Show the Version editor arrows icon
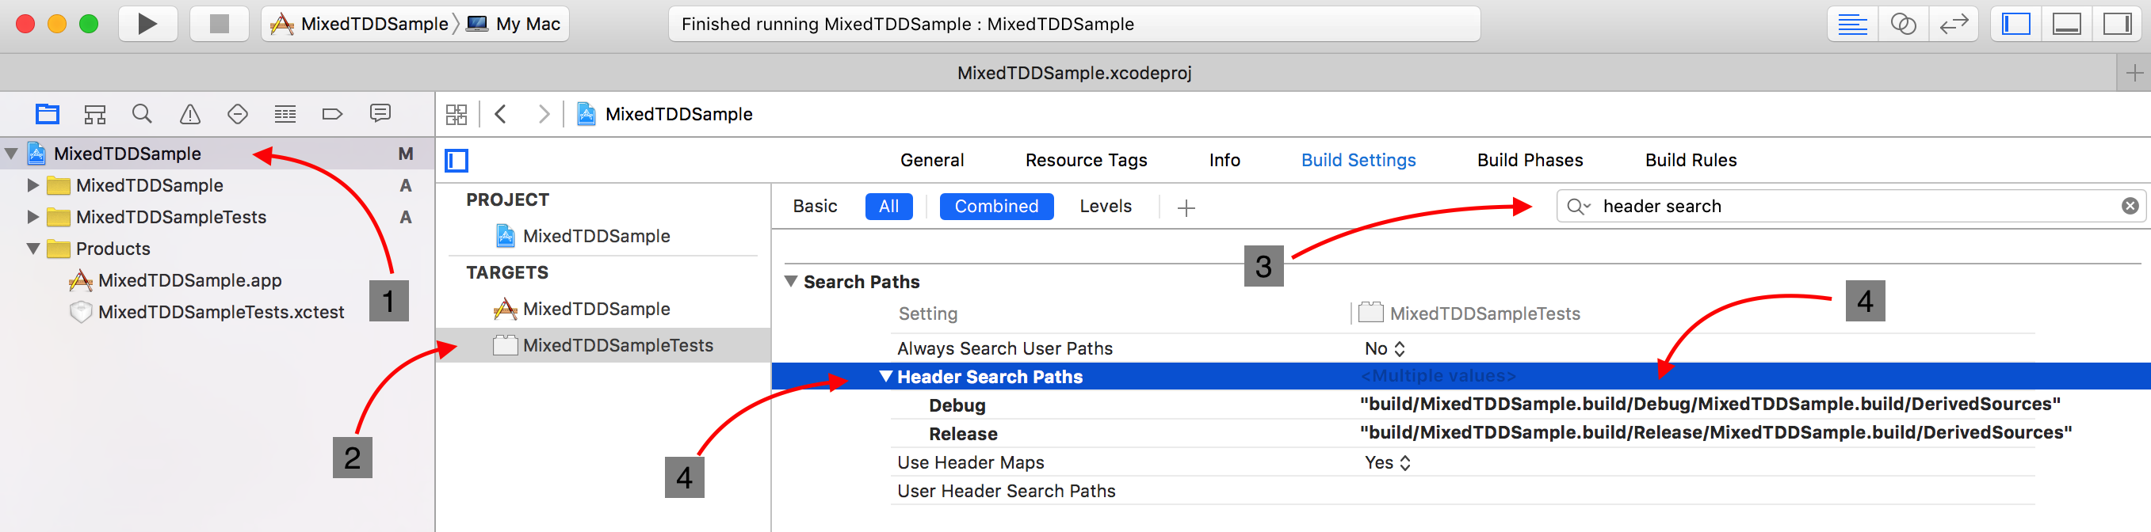 tap(1953, 23)
